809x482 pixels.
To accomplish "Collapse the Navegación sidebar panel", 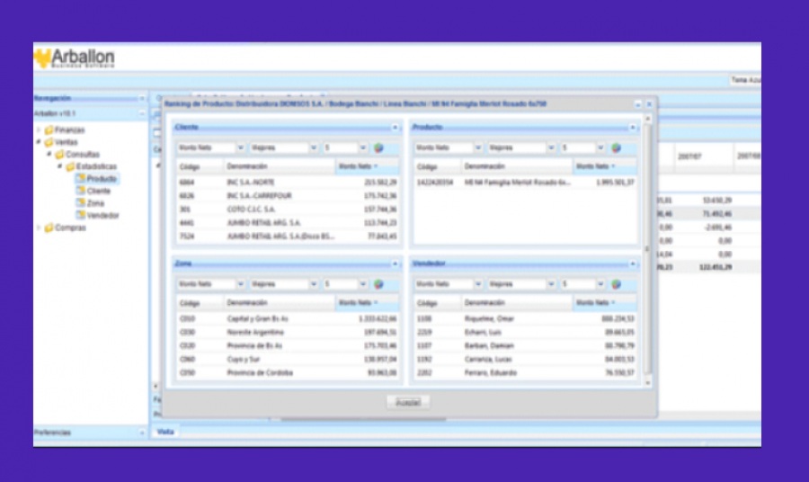I will click(142, 98).
